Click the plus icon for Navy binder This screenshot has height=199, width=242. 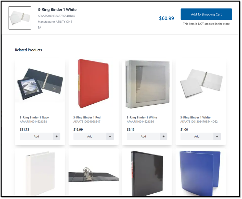(x=57, y=136)
